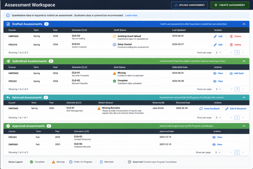The width and height of the screenshot is (253, 169).
Task: Click the Submitted Assessments count badge
Action: coord(51,61)
